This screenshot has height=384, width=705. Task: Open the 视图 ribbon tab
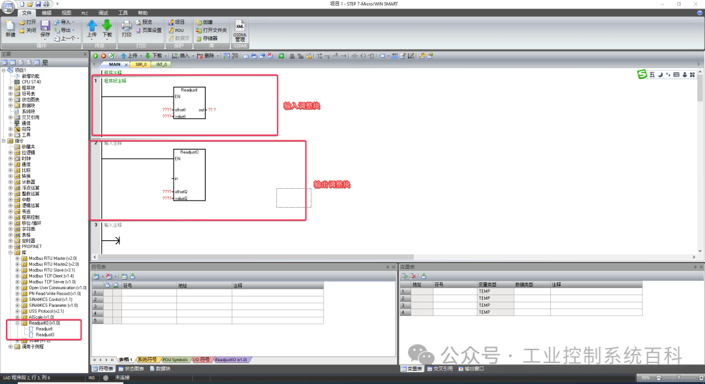point(66,13)
